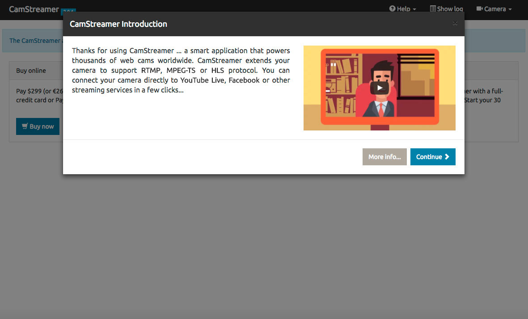Click the CamStreamer logo in navbar
This screenshot has height=319, width=528.
coord(34,9)
